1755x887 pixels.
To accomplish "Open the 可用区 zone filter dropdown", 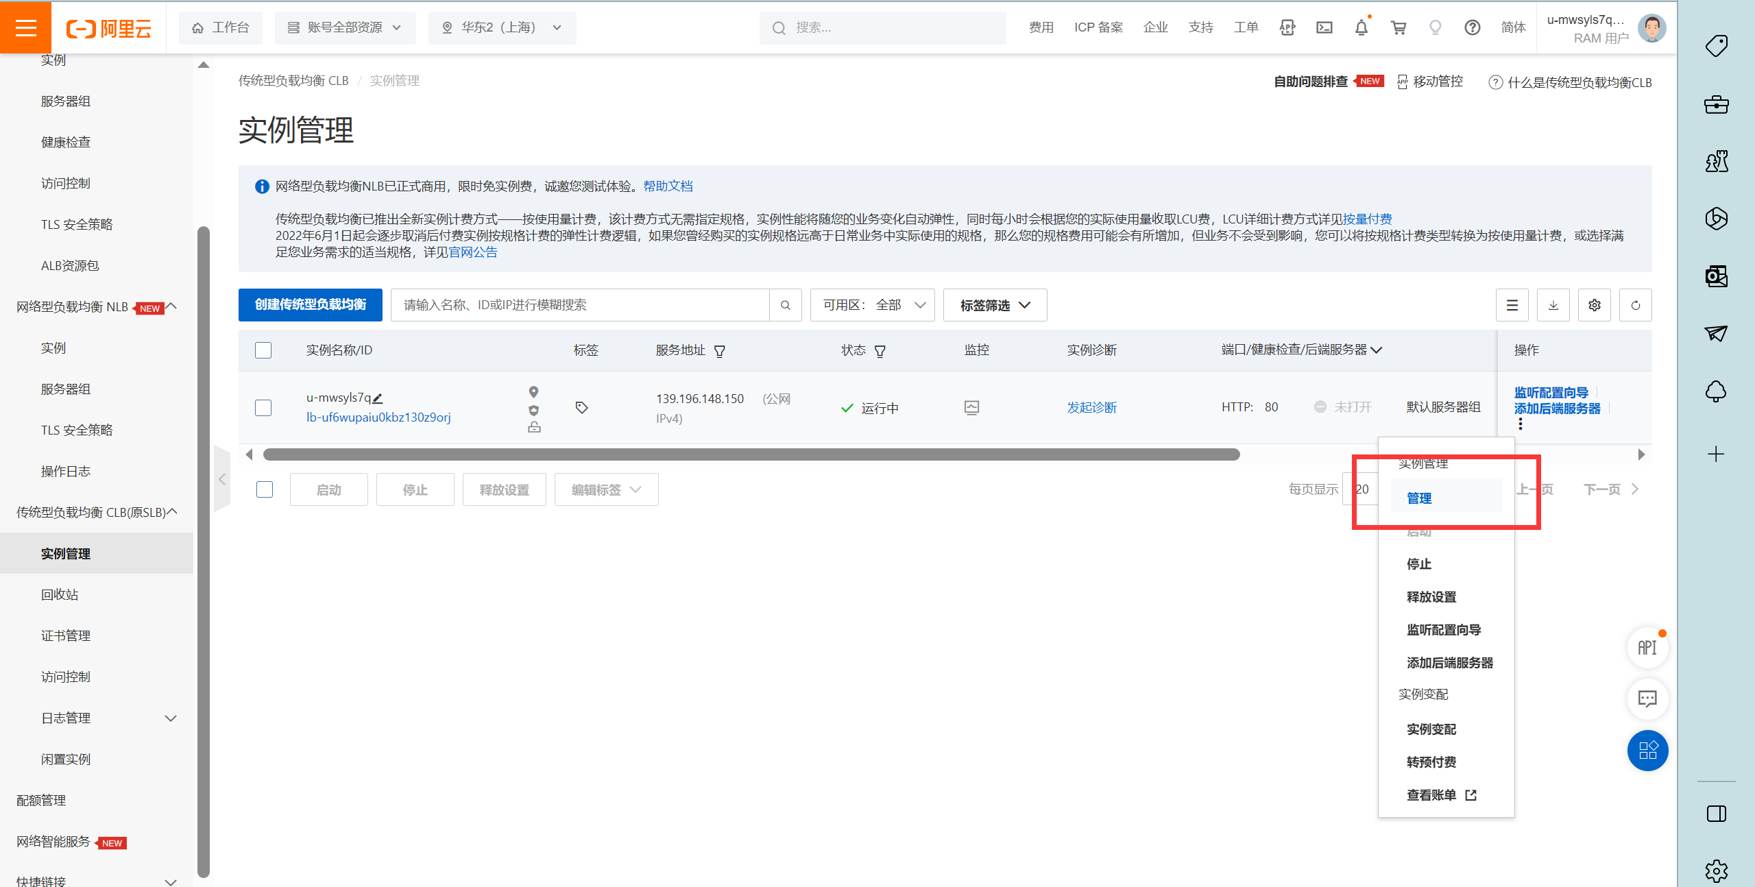I will coord(872,305).
